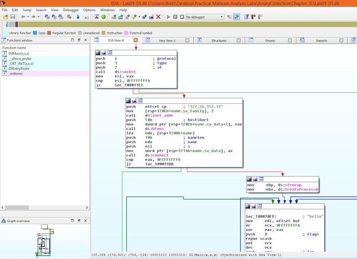Close the Graph overview panel

coord(86,220)
